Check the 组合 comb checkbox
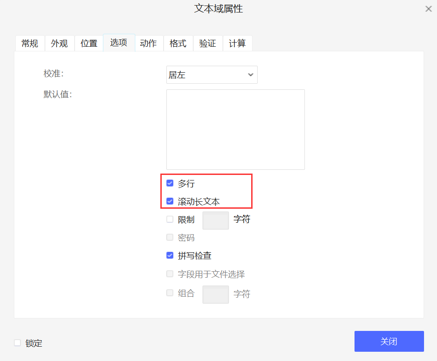437x361 pixels. (170, 293)
